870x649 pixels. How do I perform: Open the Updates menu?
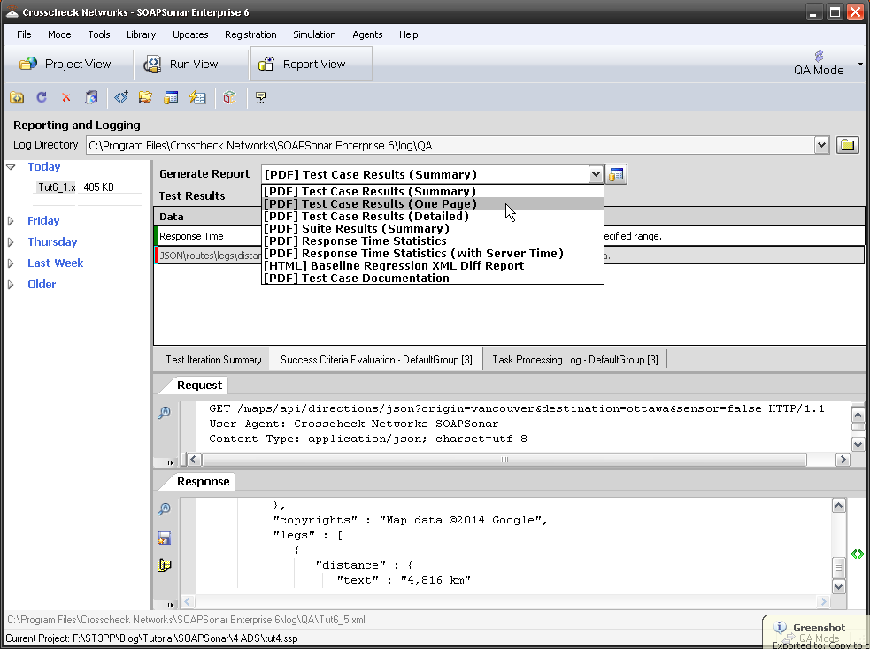pos(190,34)
